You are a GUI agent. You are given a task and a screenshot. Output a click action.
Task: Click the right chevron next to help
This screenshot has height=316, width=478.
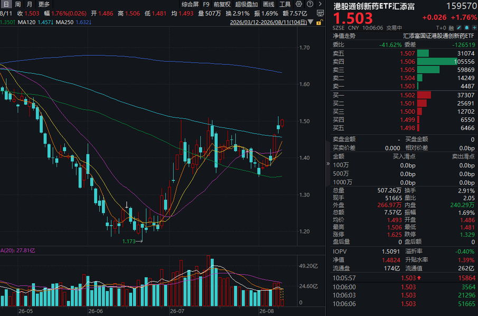pyautogui.click(x=320, y=4)
